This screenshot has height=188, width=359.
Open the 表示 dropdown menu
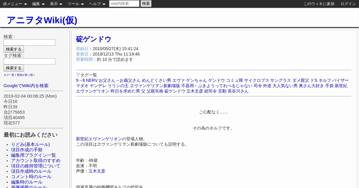(56, 4)
